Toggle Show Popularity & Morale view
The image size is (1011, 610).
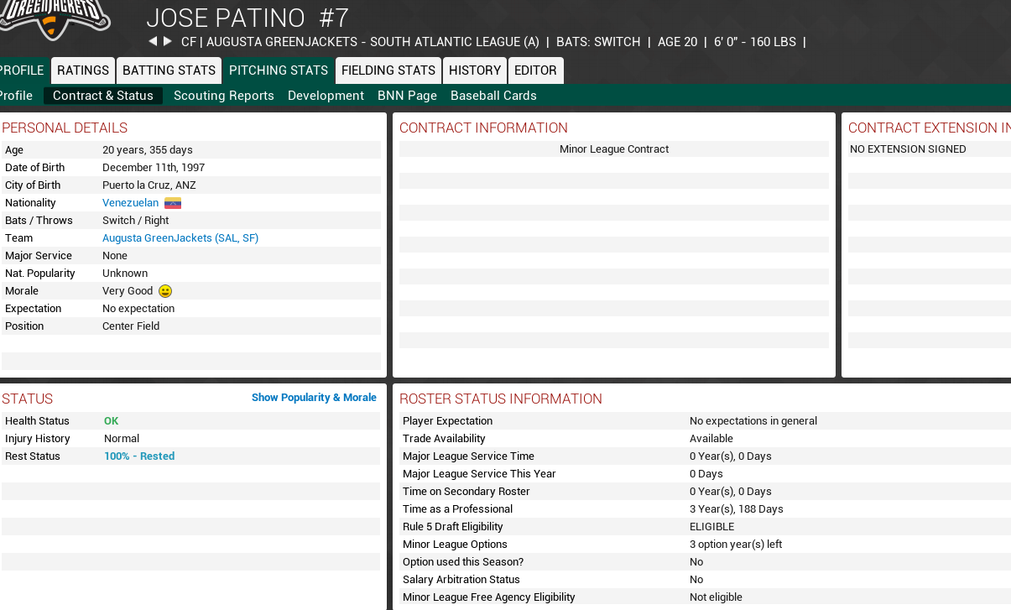click(x=314, y=398)
